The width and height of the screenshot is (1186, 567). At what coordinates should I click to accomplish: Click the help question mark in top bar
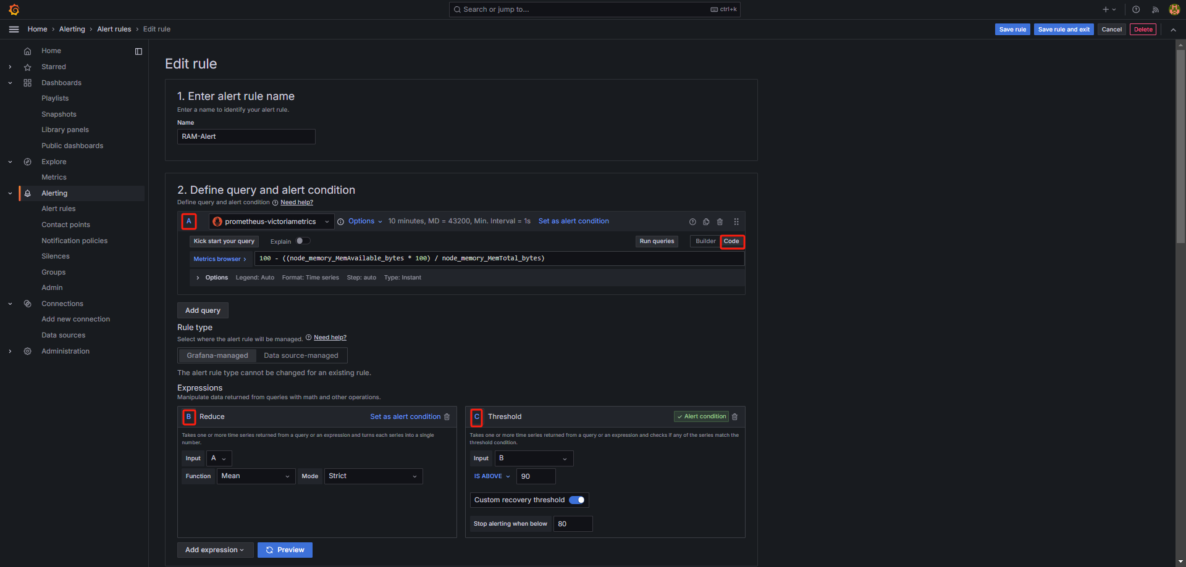point(1136,10)
